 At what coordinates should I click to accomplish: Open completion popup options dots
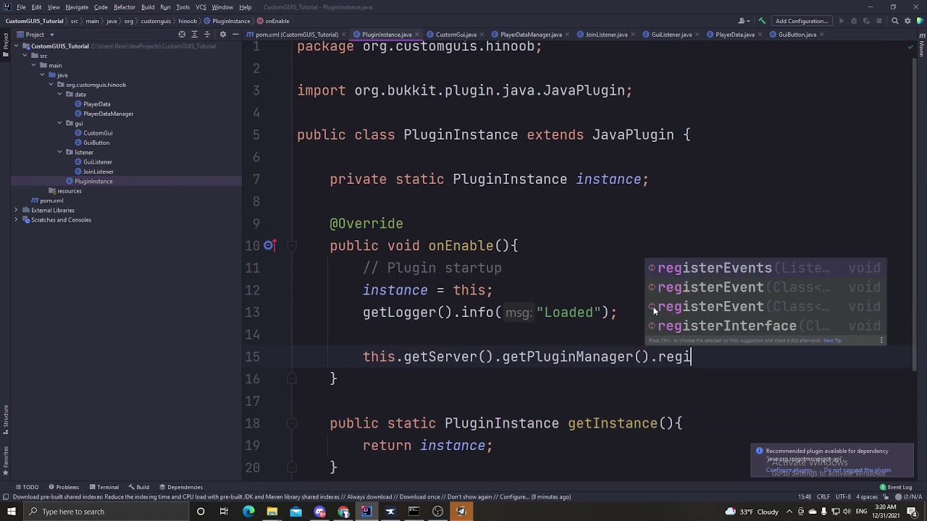[x=881, y=340]
